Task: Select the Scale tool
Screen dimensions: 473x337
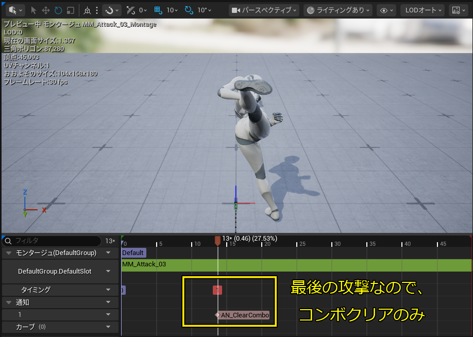Action: (x=70, y=10)
